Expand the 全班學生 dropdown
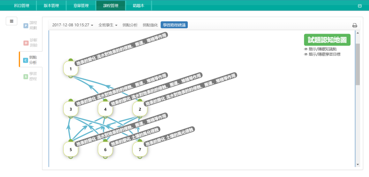The image size is (369, 177). pos(108,25)
